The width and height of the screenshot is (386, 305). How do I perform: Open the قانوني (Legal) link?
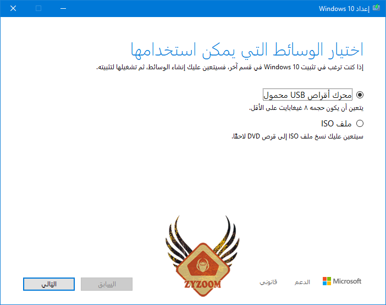pyautogui.click(x=268, y=282)
